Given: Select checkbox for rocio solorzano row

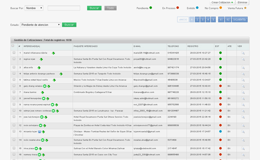Looking at the screenshot, I should [14, 125].
